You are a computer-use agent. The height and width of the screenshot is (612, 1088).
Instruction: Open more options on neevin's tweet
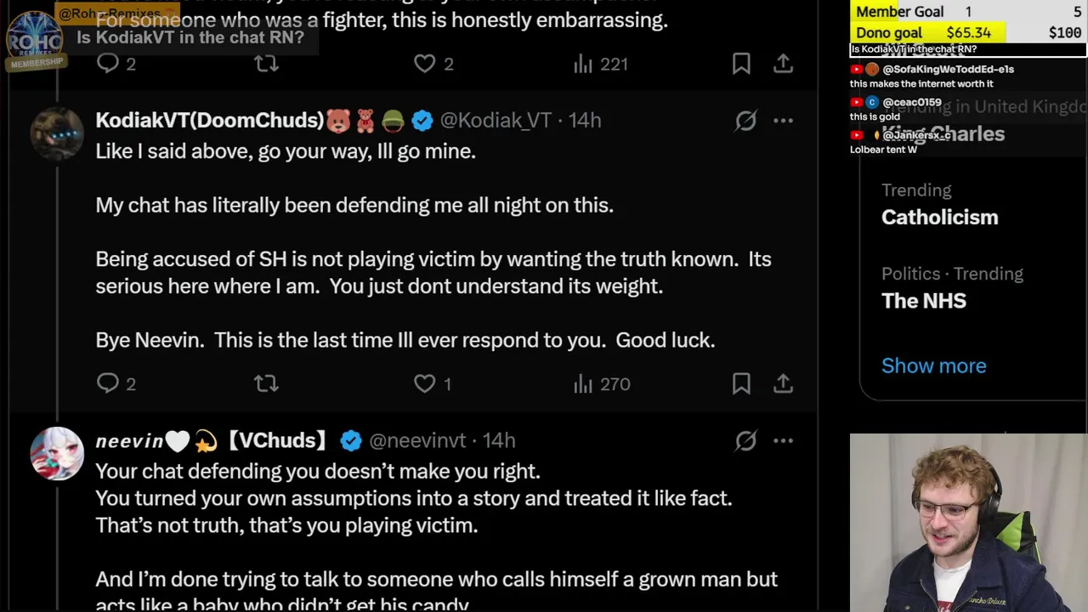tap(783, 440)
